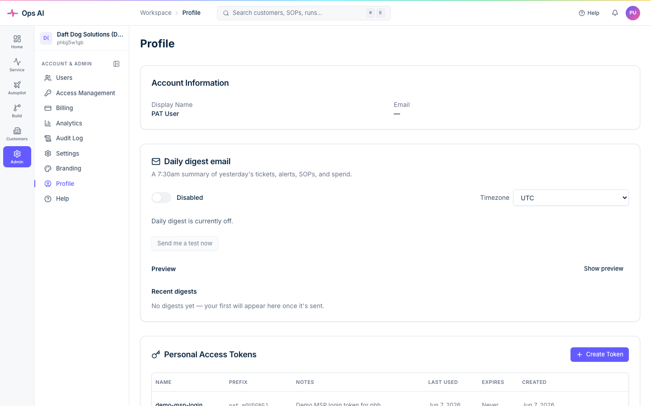651x406 pixels.
Task: Expand the Daft Dog Solutions workspace switcher
Action: click(82, 38)
